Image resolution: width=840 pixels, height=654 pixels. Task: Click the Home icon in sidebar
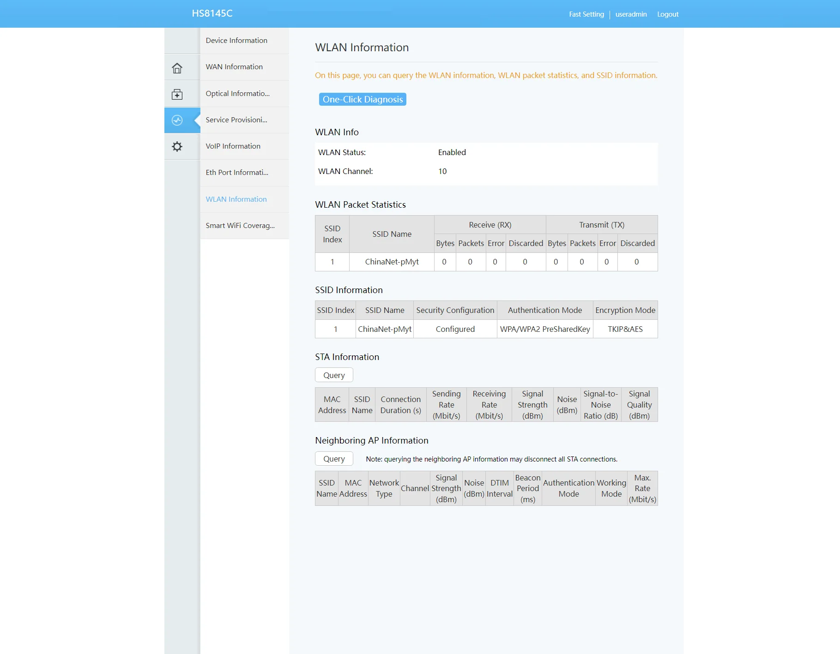pos(177,68)
